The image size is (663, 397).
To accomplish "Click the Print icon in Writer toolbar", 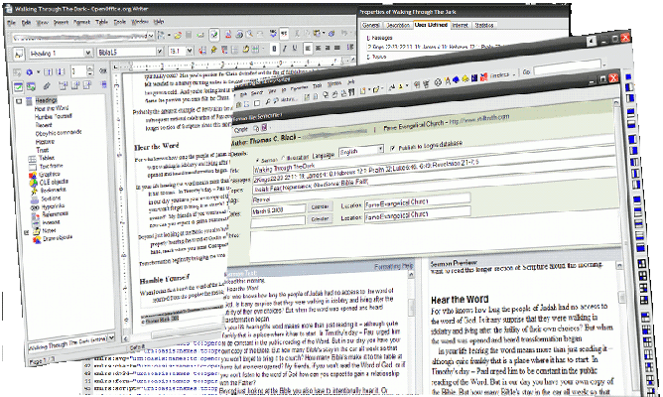I will pos(239,35).
